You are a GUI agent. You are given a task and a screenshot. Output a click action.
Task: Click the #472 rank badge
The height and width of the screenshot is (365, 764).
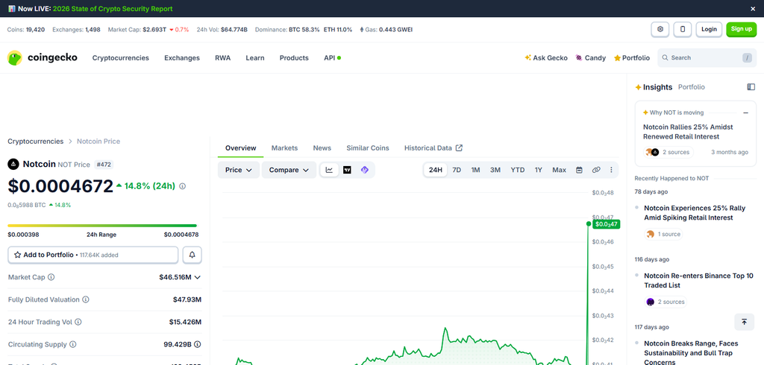tap(103, 165)
